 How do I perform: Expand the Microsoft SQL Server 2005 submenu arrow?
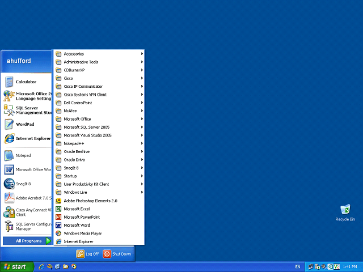point(142,127)
